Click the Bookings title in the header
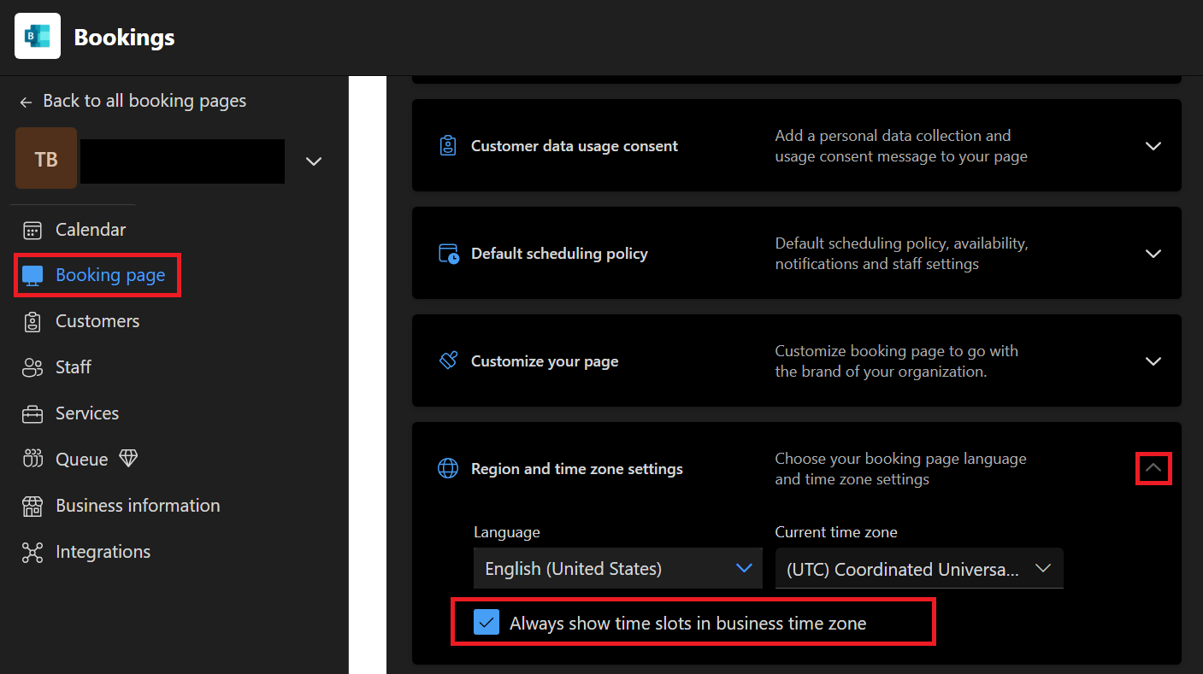Image resolution: width=1203 pixels, height=674 pixels. [x=124, y=38]
